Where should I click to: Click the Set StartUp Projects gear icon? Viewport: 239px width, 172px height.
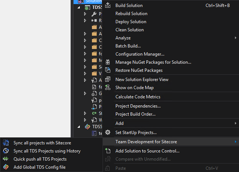108,132
